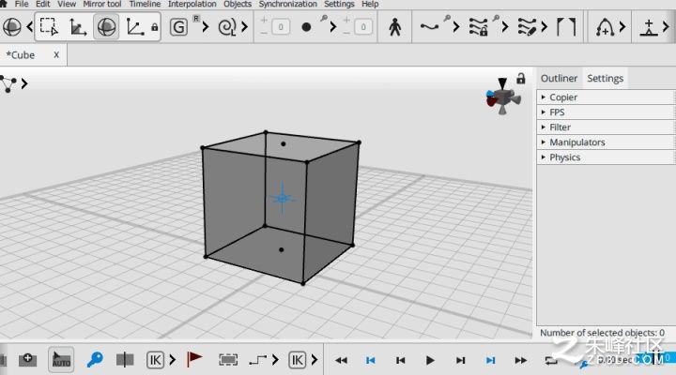Select the *Cube scene tab
676x375 pixels.
click(x=21, y=55)
